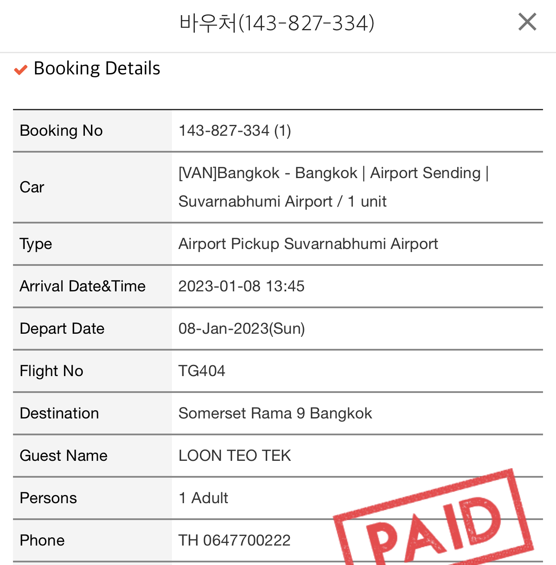Click the Car row label
This screenshot has height=565, width=556.
pos(32,187)
